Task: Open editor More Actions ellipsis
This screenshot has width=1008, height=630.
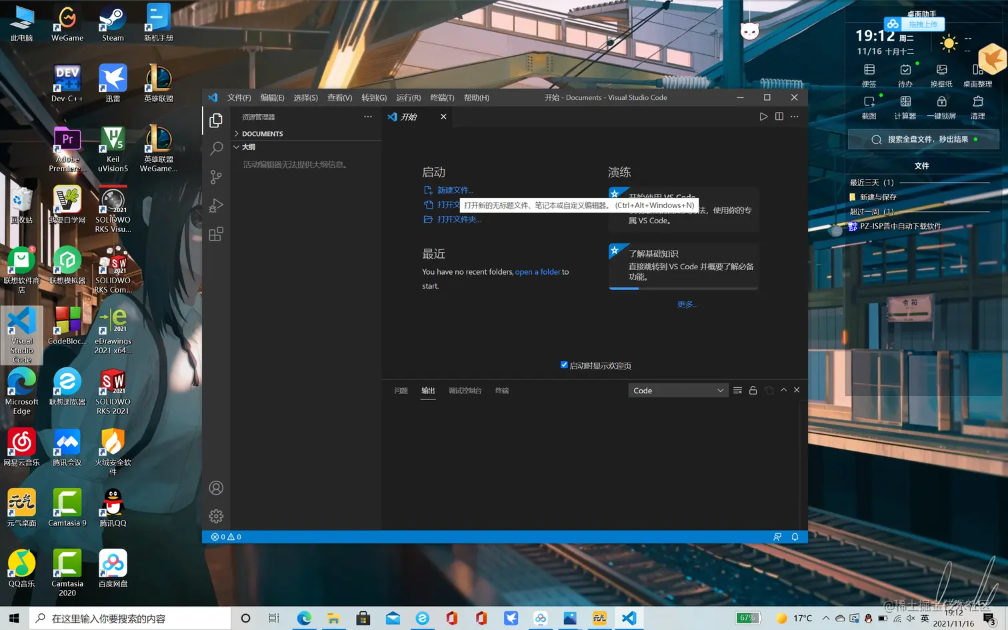Action: (794, 117)
